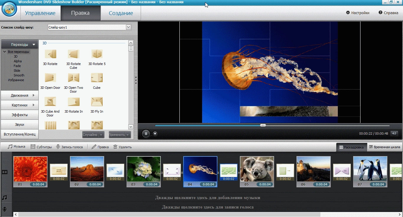The image size is (403, 217).
Task: Select the 3D Rotate In transition
Action: pyautogui.click(x=73, y=102)
